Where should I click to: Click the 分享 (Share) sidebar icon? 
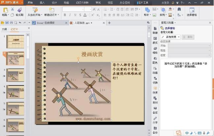coord(155,120)
